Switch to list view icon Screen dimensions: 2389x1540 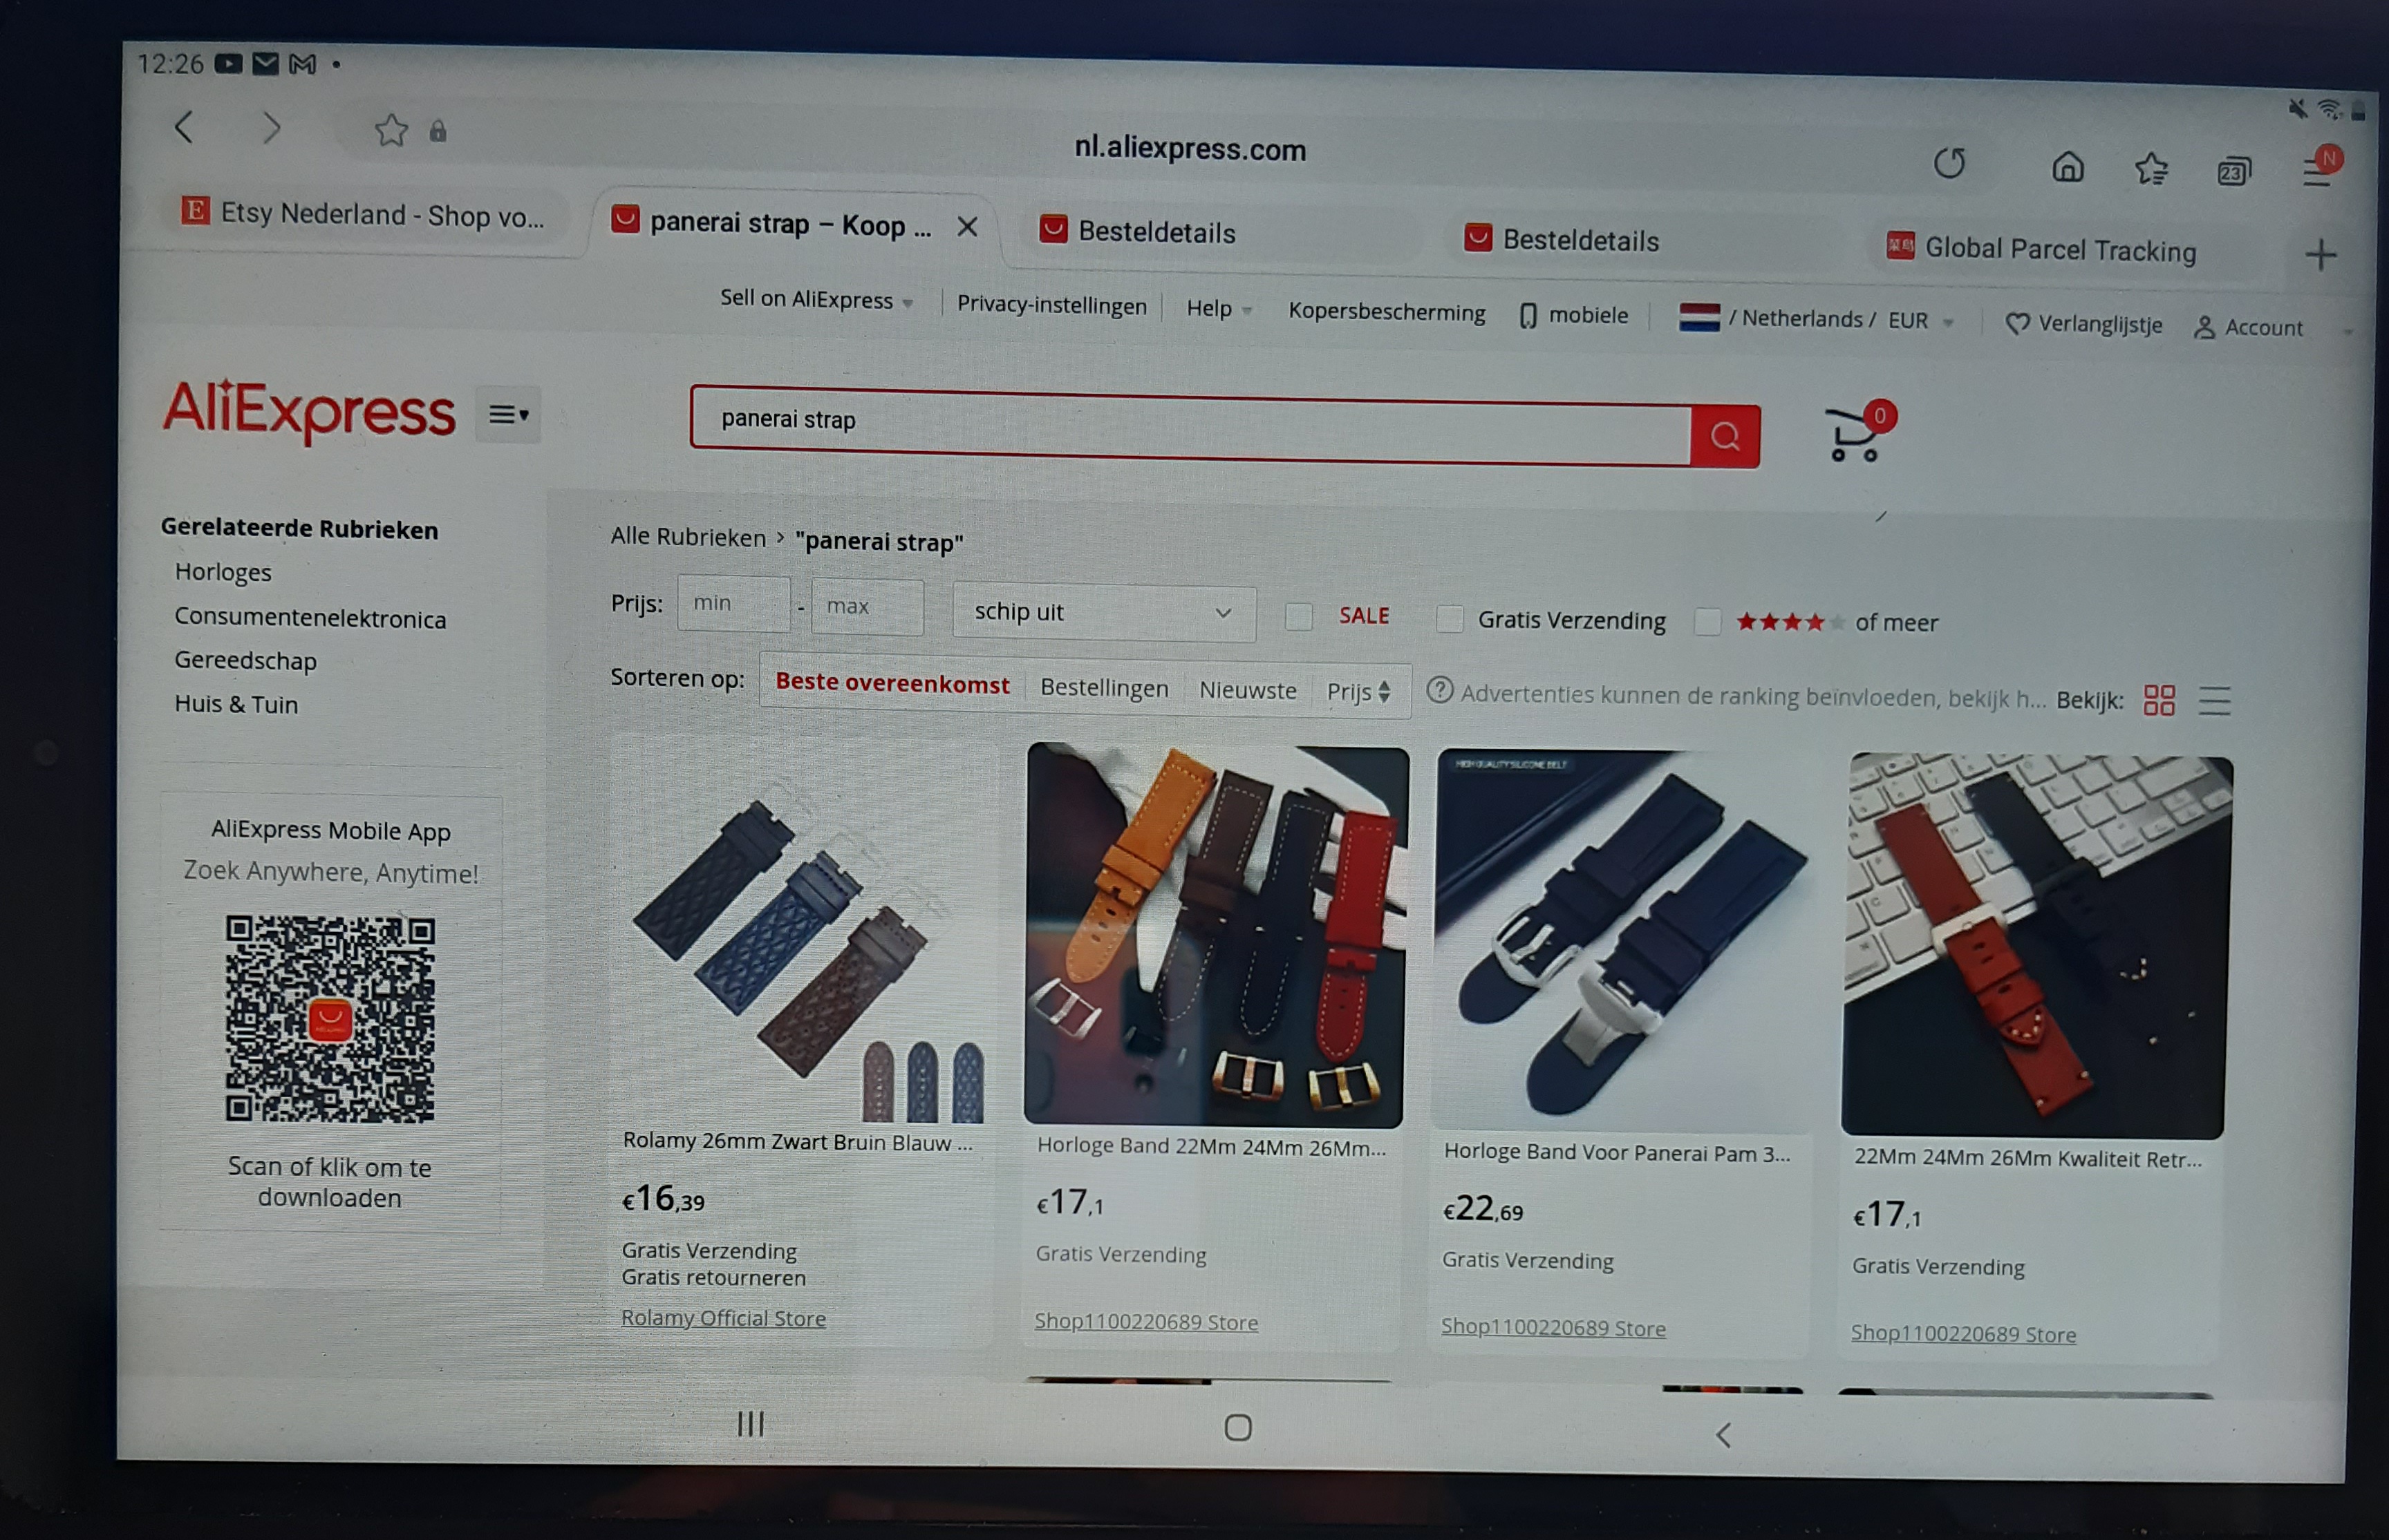coord(2215,701)
